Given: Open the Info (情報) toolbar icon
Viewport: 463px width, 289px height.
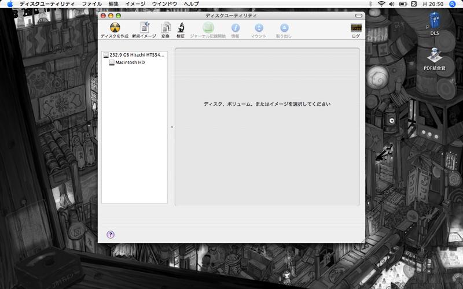Looking at the screenshot, I should click(236, 28).
